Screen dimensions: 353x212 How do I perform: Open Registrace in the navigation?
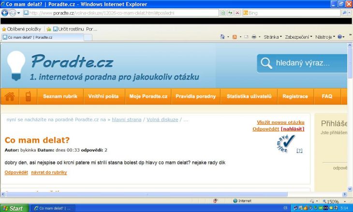click(295, 96)
